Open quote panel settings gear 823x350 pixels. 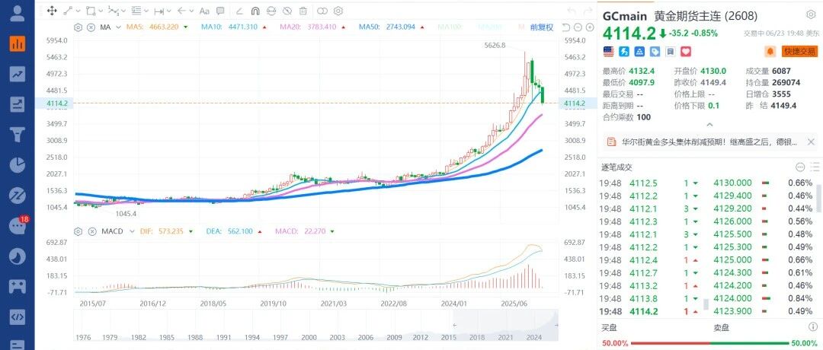pos(811,14)
